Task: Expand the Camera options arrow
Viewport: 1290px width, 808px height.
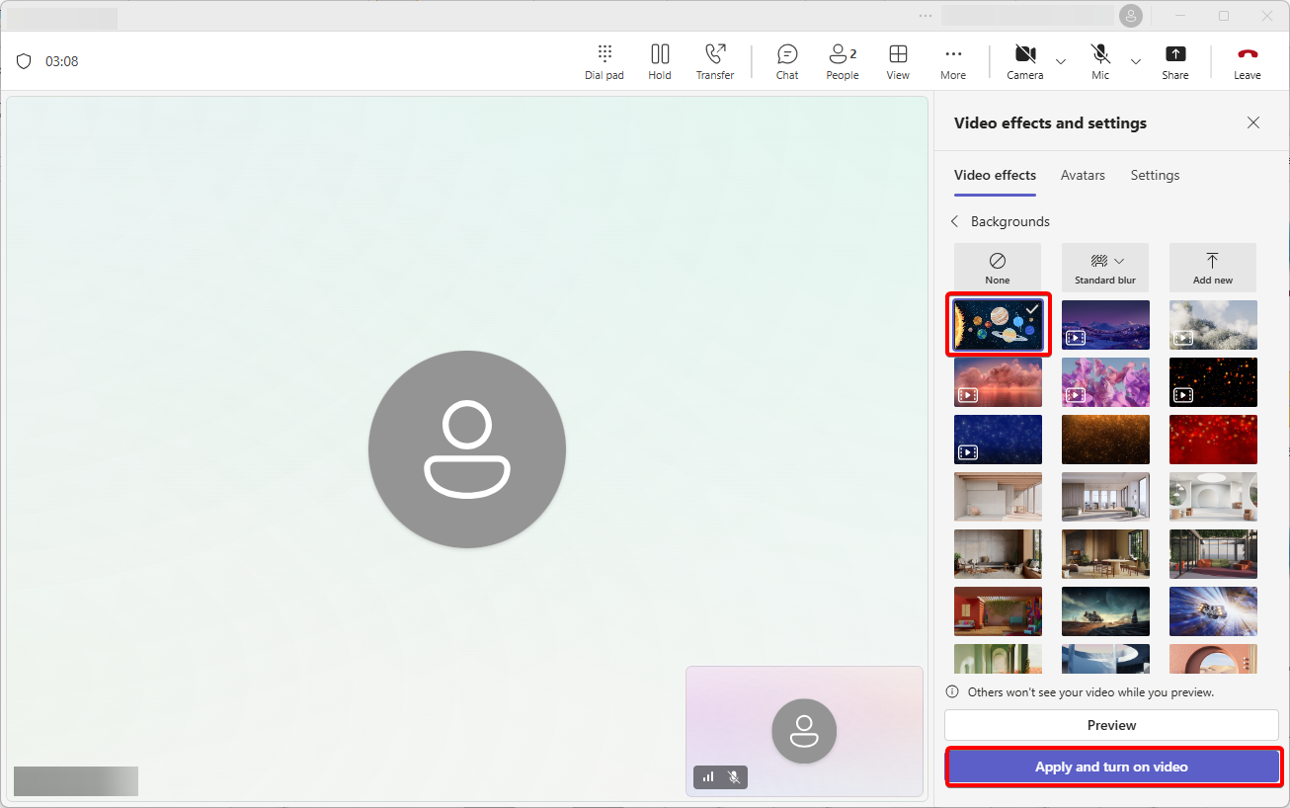Action: click(1061, 61)
